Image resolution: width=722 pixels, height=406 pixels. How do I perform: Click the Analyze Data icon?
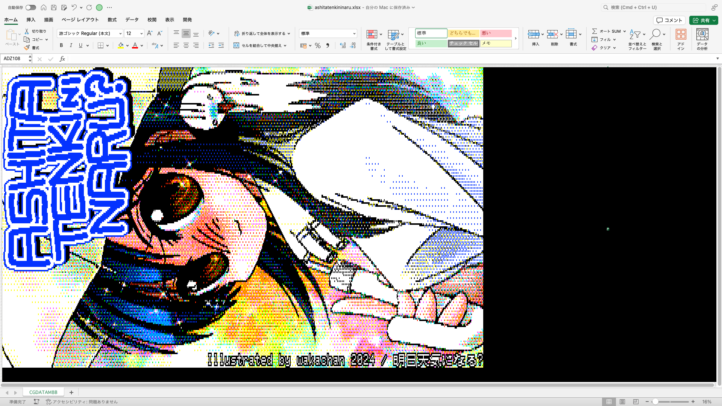click(702, 35)
